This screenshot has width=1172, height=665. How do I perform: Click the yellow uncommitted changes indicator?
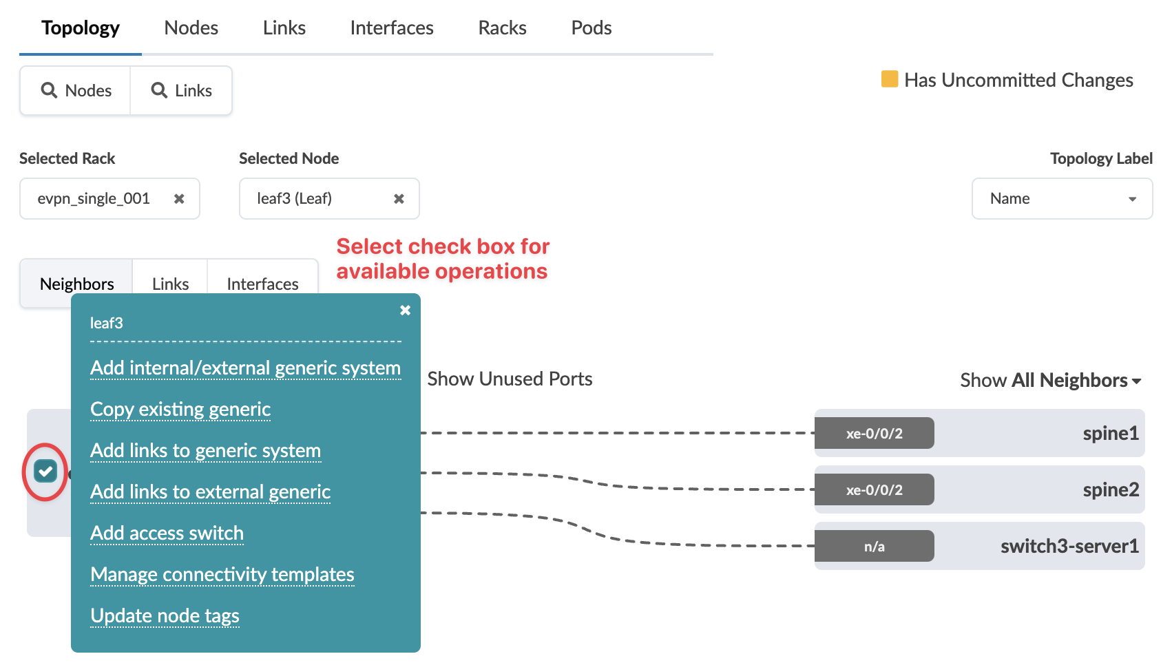click(x=890, y=79)
